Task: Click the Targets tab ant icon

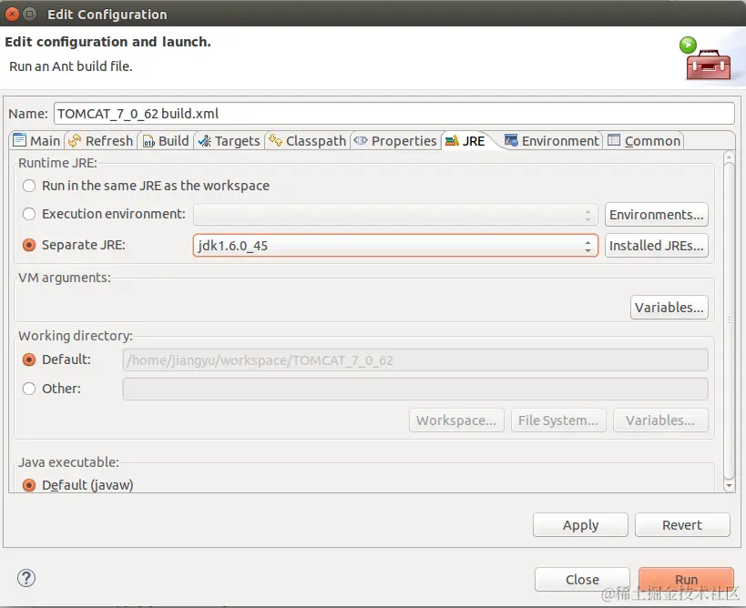Action: click(205, 141)
